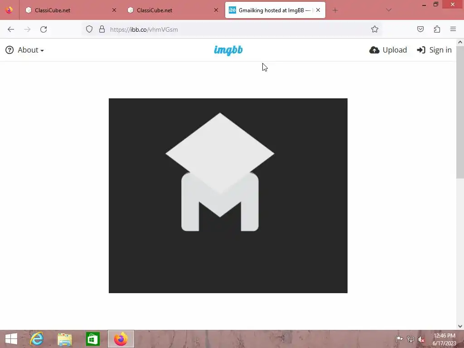Switch to first ClassiCube.net tab
Screen dimensions: 464x348
click(71, 10)
